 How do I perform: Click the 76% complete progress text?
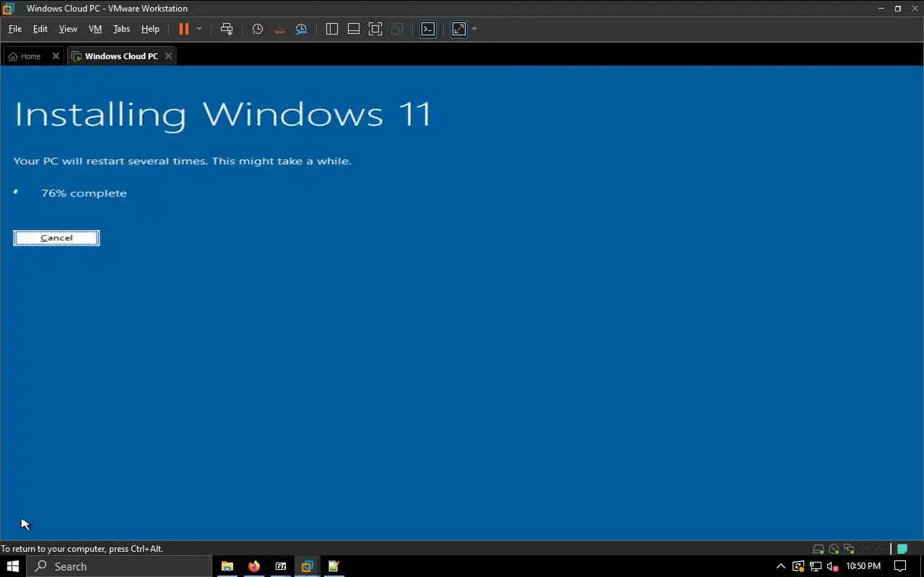[84, 193]
